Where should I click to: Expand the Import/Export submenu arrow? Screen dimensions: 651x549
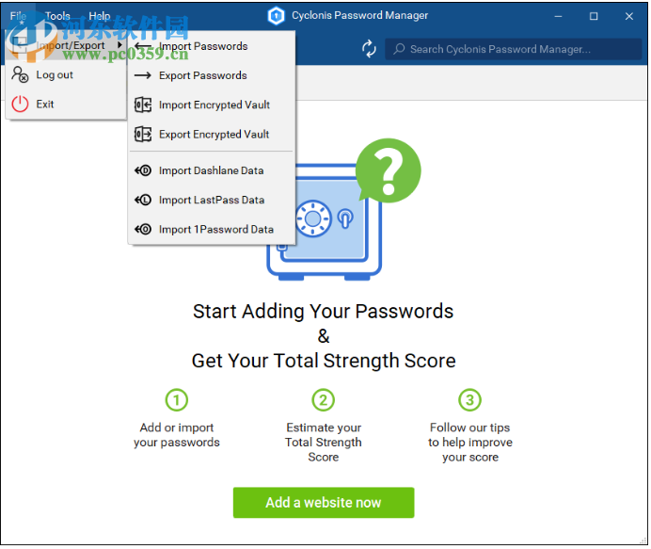[120, 44]
